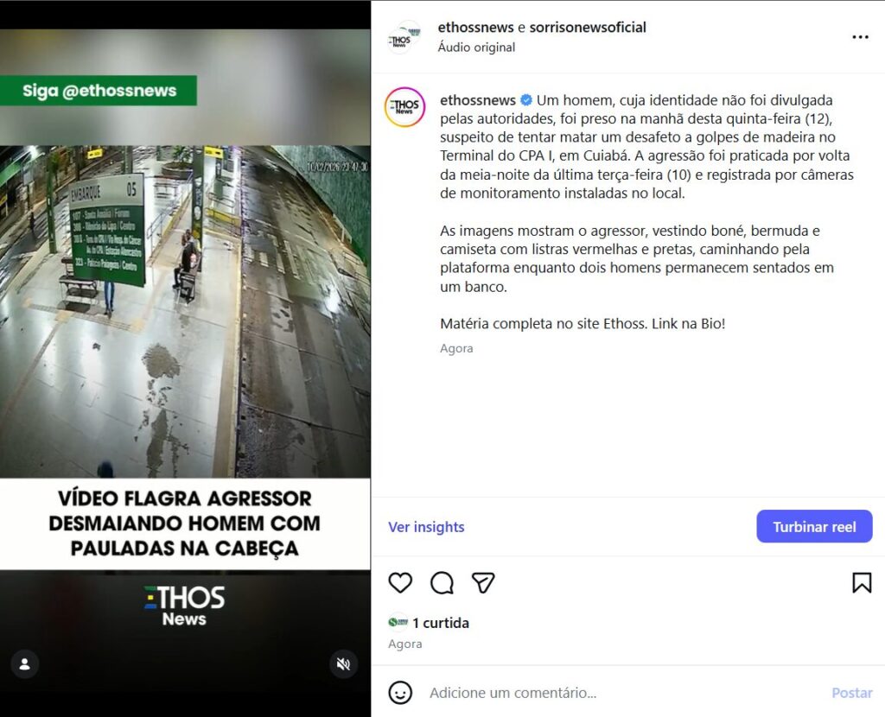Click the reel video to pause playback

click(x=185, y=311)
